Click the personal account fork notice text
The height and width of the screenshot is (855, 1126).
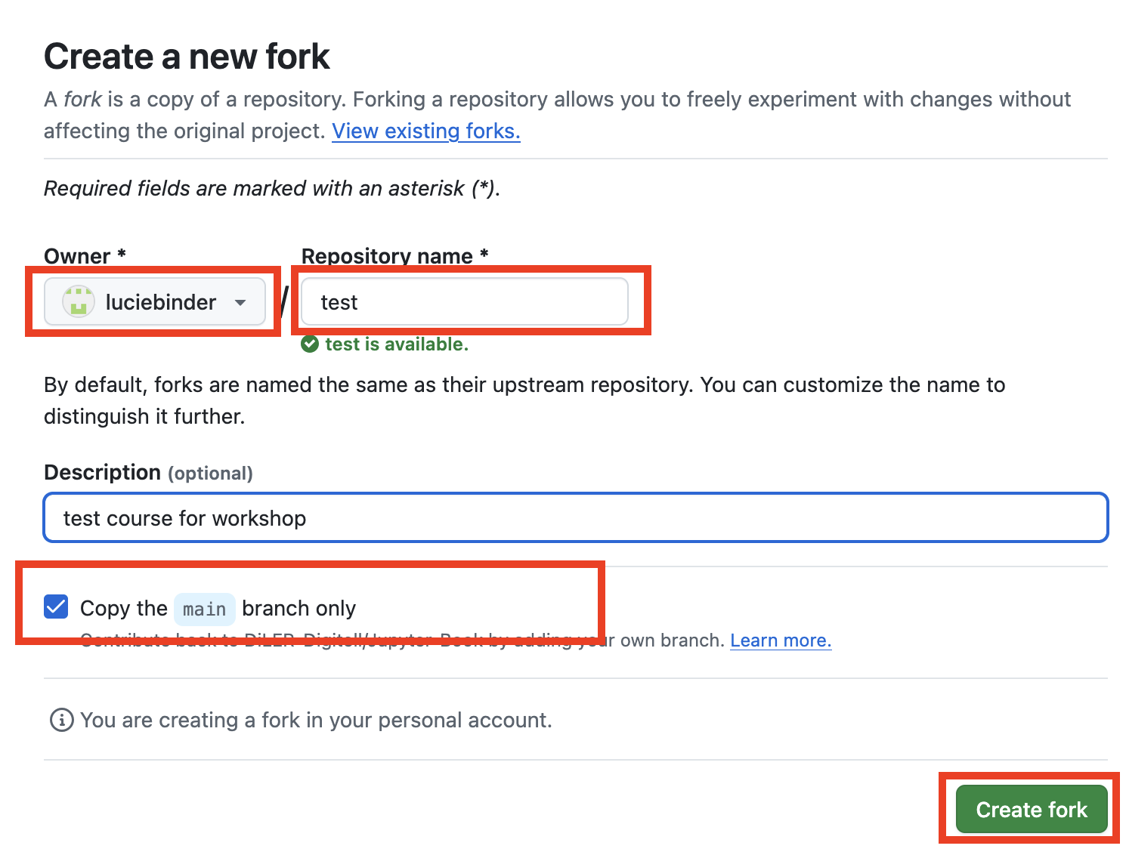click(x=316, y=720)
